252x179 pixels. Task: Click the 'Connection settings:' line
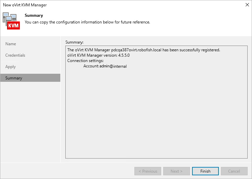[x=85, y=61]
